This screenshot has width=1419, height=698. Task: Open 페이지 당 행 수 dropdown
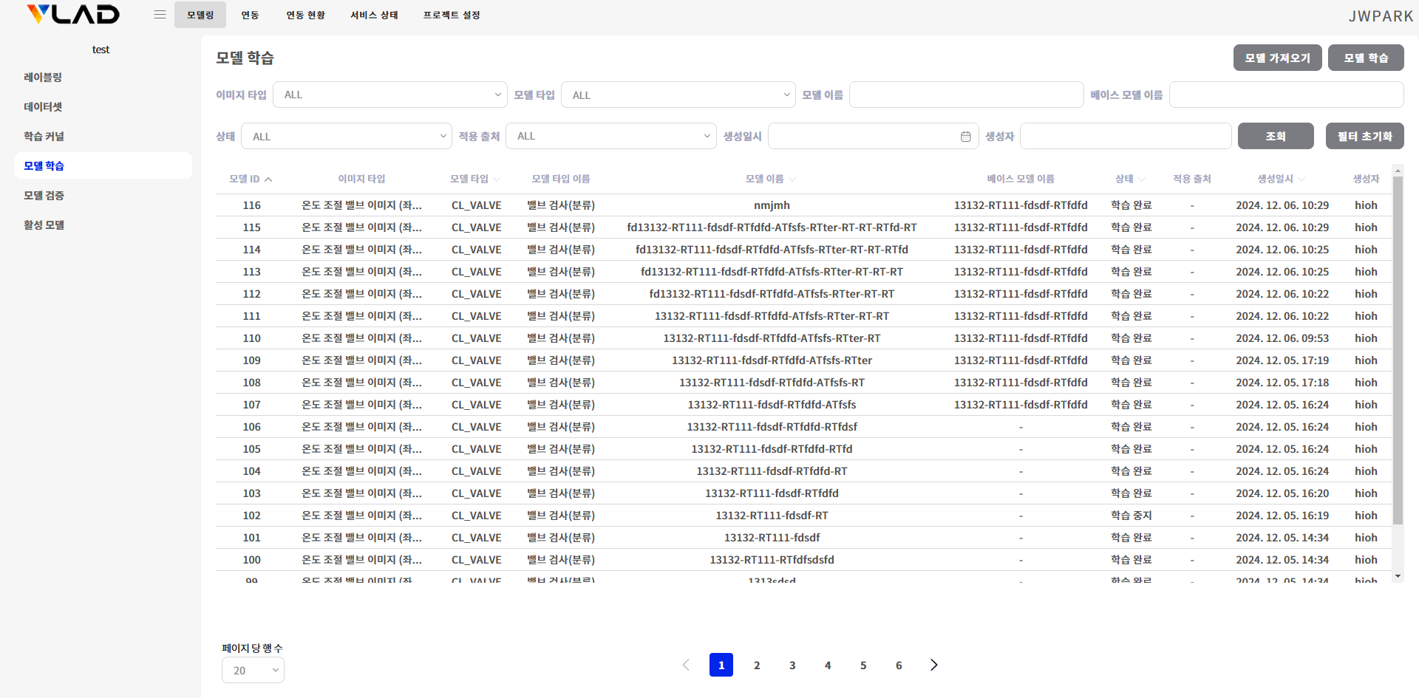pos(253,670)
